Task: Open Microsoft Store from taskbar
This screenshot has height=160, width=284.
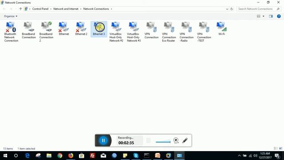Action: pyautogui.click(x=82, y=156)
